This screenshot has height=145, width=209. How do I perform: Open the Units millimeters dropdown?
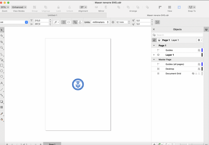[x=100, y=22]
